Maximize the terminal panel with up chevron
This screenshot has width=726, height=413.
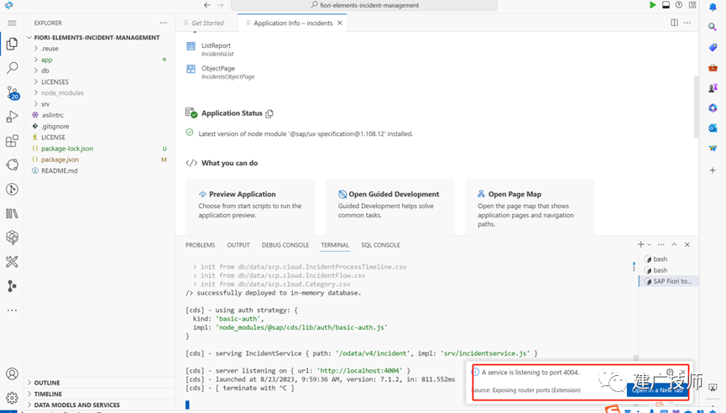pos(674,244)
